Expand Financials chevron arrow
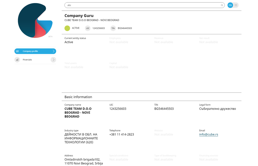The image size is (258, 166). tap(53, 59)
